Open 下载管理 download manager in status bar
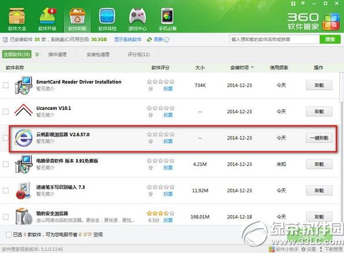This screenshot has height=253, width=344. (331, 249)
